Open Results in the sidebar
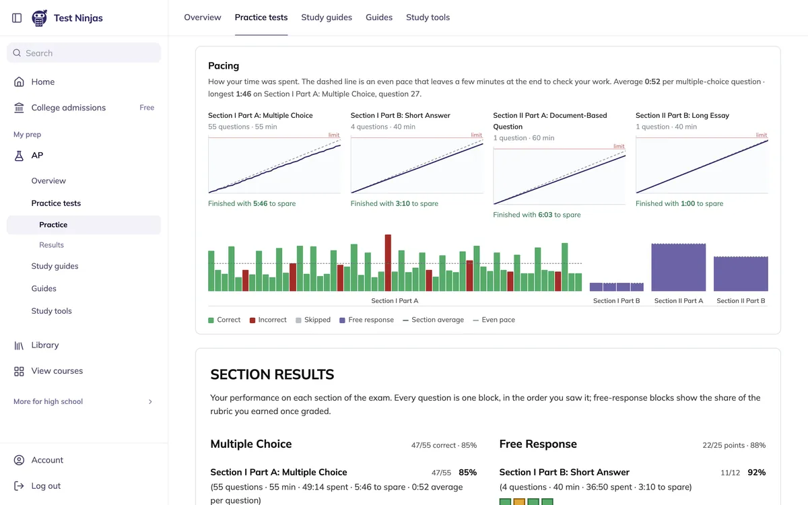The height and width of the screenshot is (505, 808). pyautogui.click(x=51, y=245)
